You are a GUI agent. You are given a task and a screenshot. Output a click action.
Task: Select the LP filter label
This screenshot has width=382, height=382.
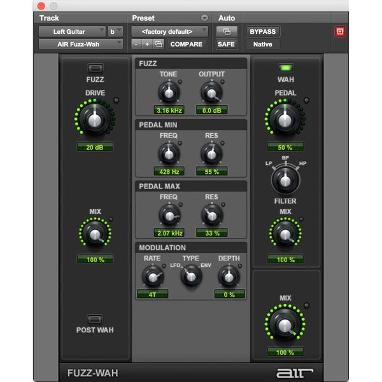point(269,163)
